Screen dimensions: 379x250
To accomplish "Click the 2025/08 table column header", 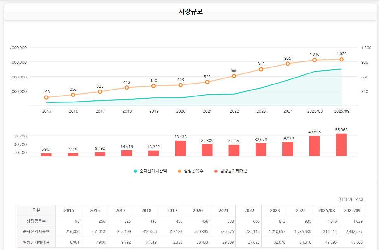I will click(326, 210).
